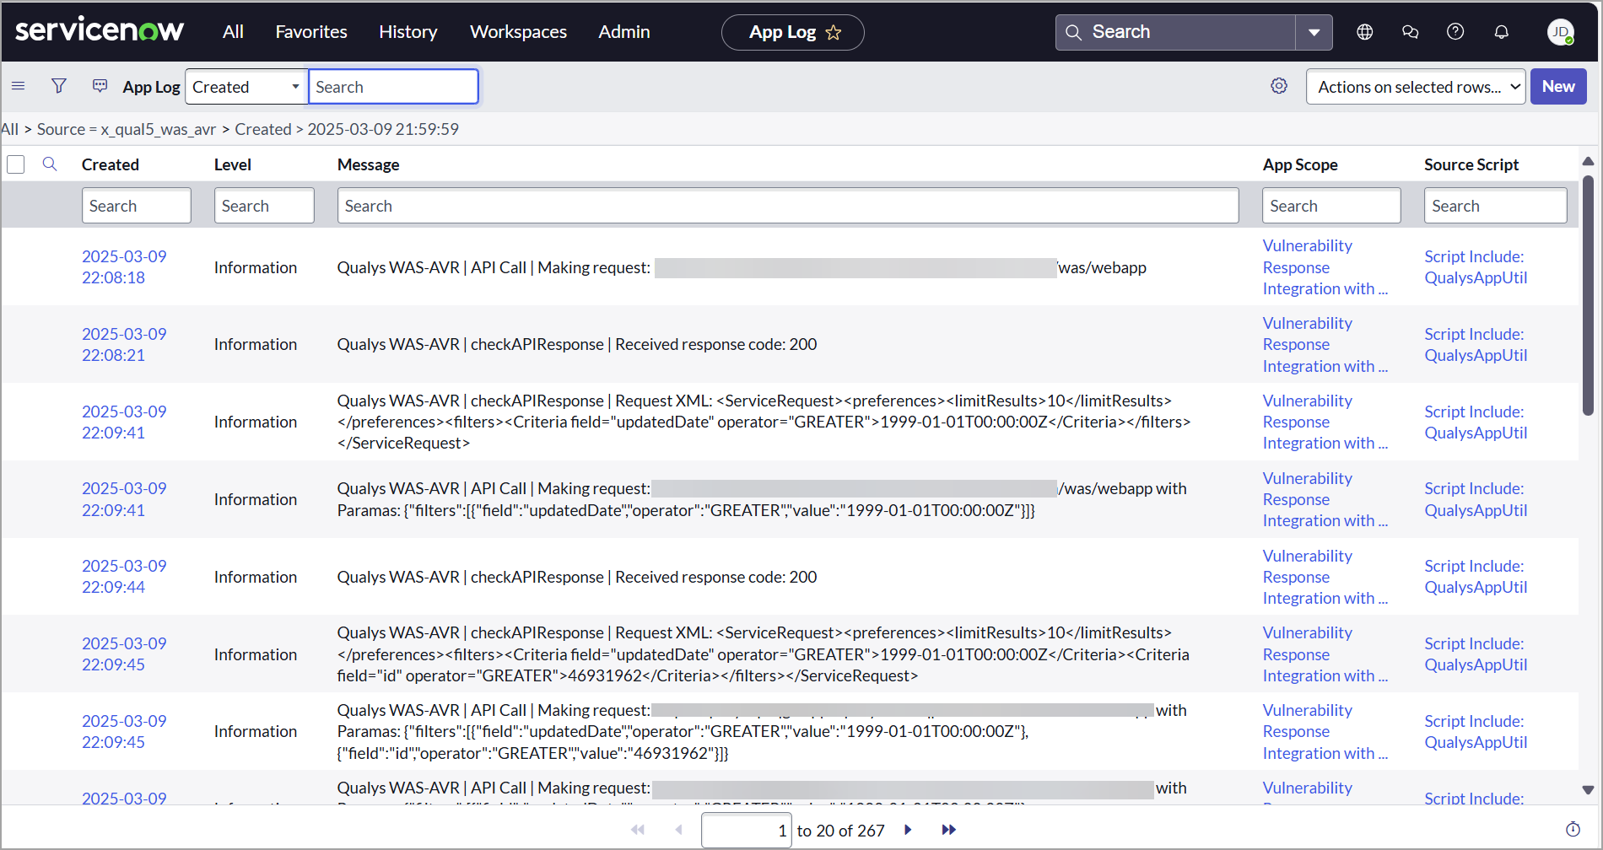Screen dimensions: 1603x850
Task: Open the History menu
Action: click(x=408, y=32)
